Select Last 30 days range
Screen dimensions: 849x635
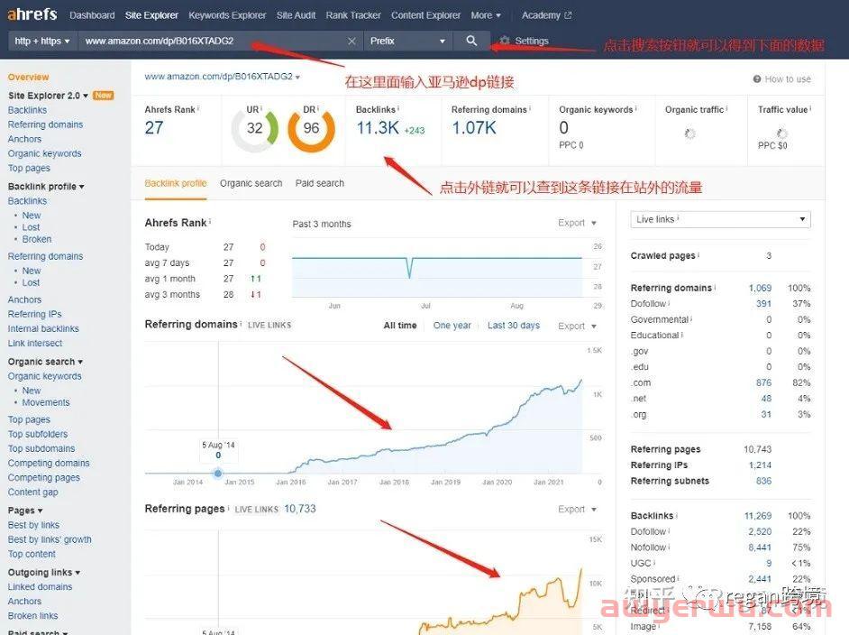[x=514, y=326]
